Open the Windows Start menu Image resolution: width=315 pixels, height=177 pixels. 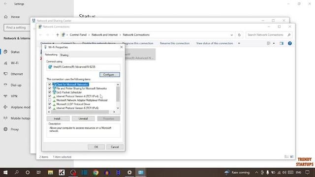(x=5, y=173)
